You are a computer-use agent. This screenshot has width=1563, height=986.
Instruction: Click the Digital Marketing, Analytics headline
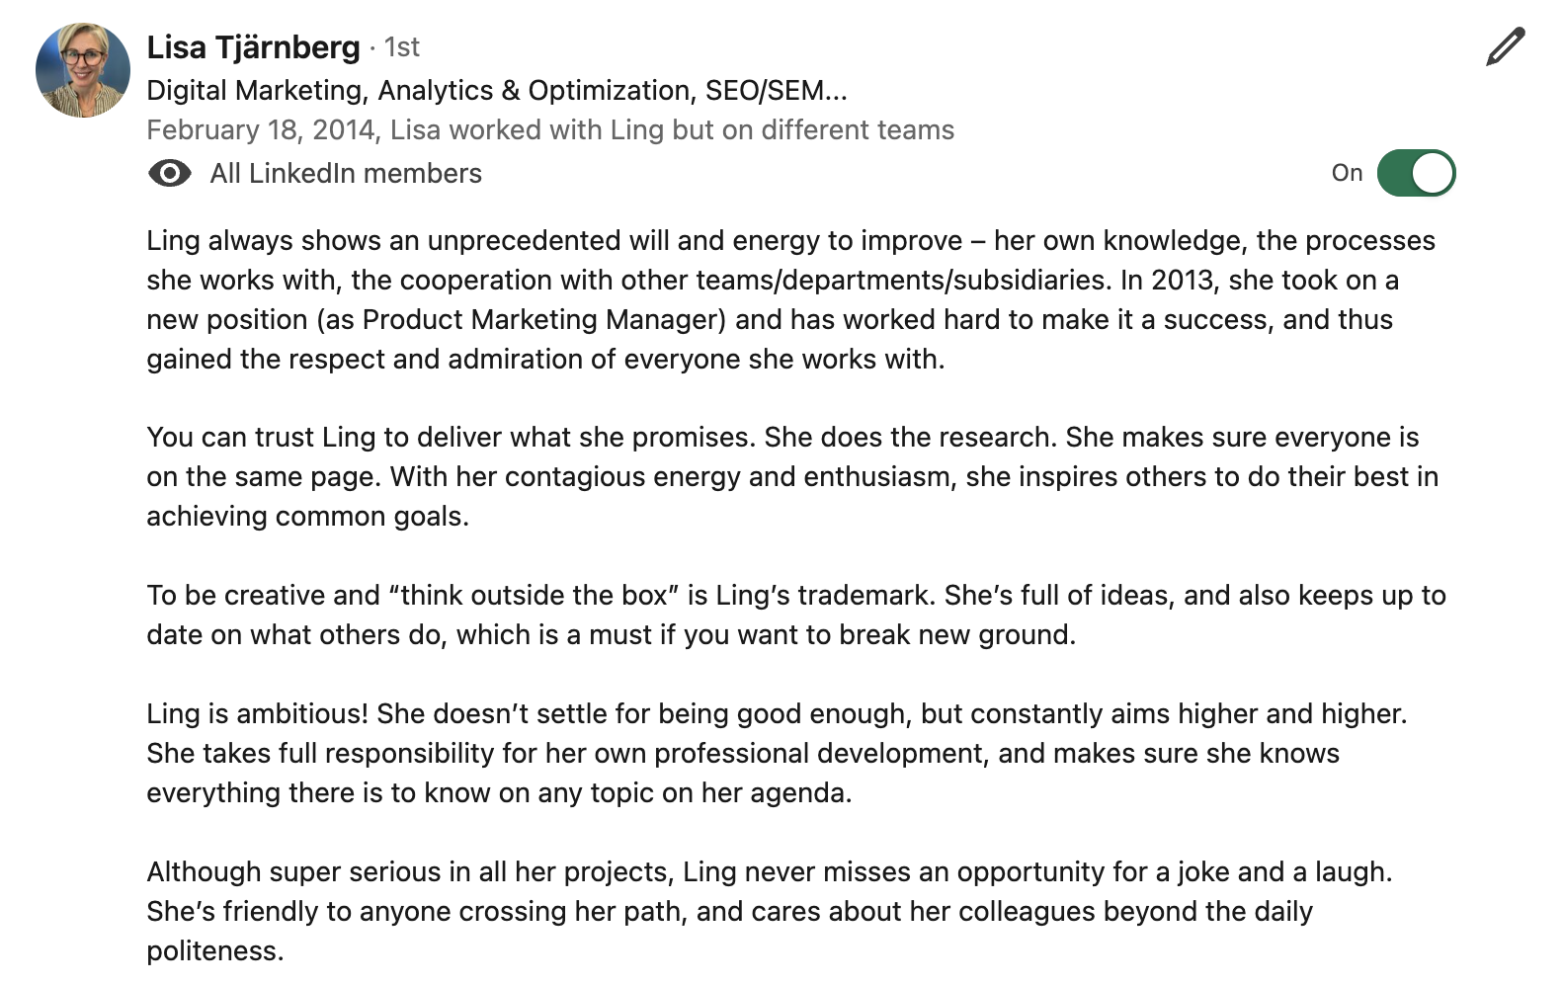coord(496,91)
